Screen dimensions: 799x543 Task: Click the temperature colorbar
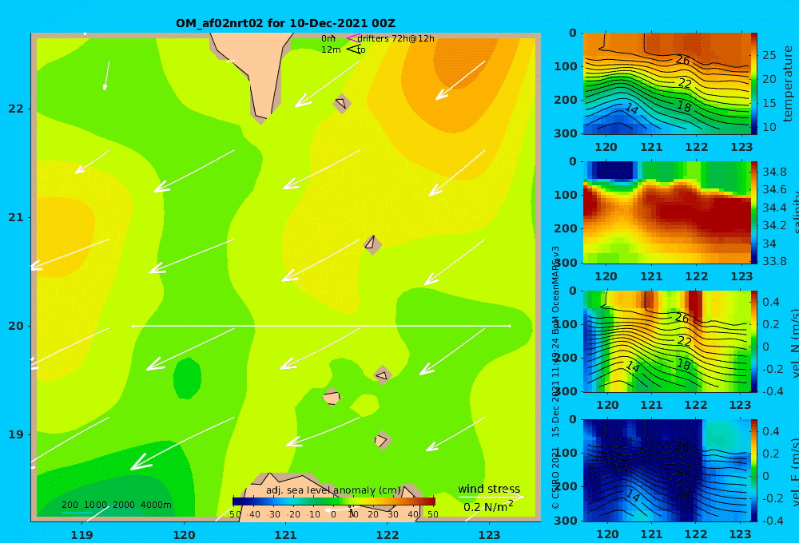pos(753,84)
